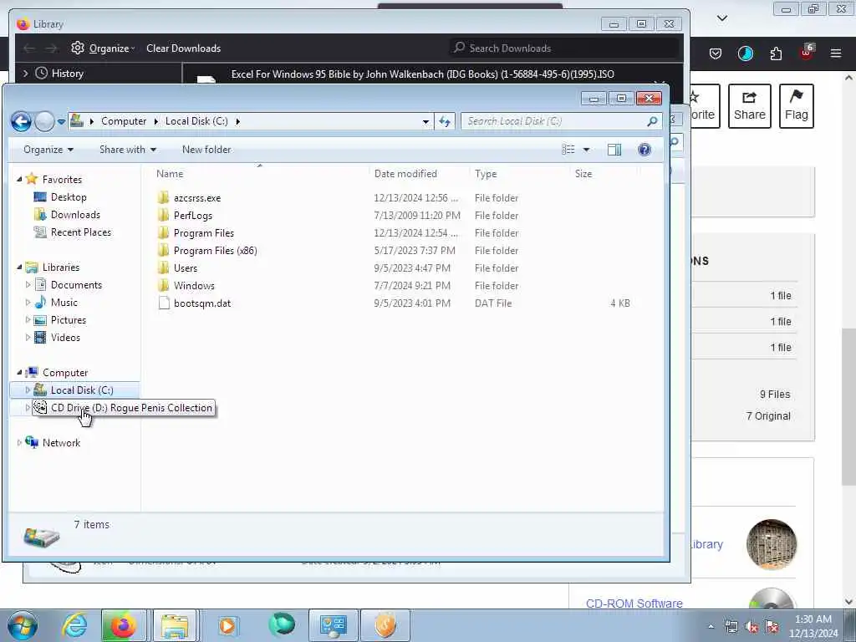Collapse the Computer tree group

coord(20,372)
